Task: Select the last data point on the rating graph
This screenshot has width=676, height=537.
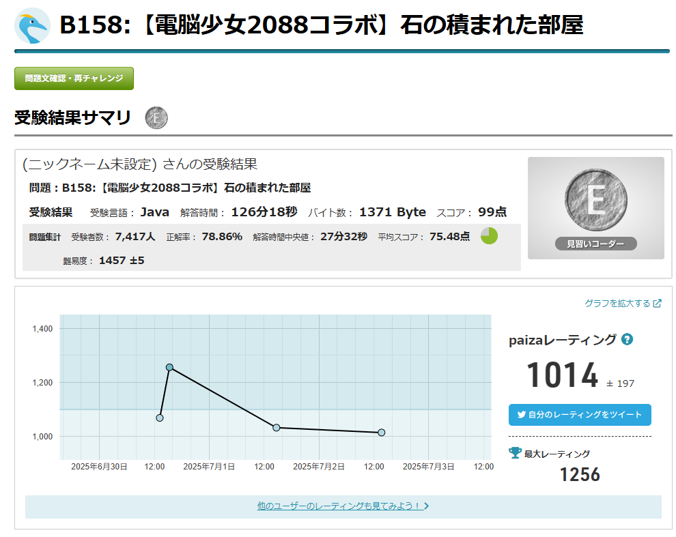Action: (x=381, y=433)
